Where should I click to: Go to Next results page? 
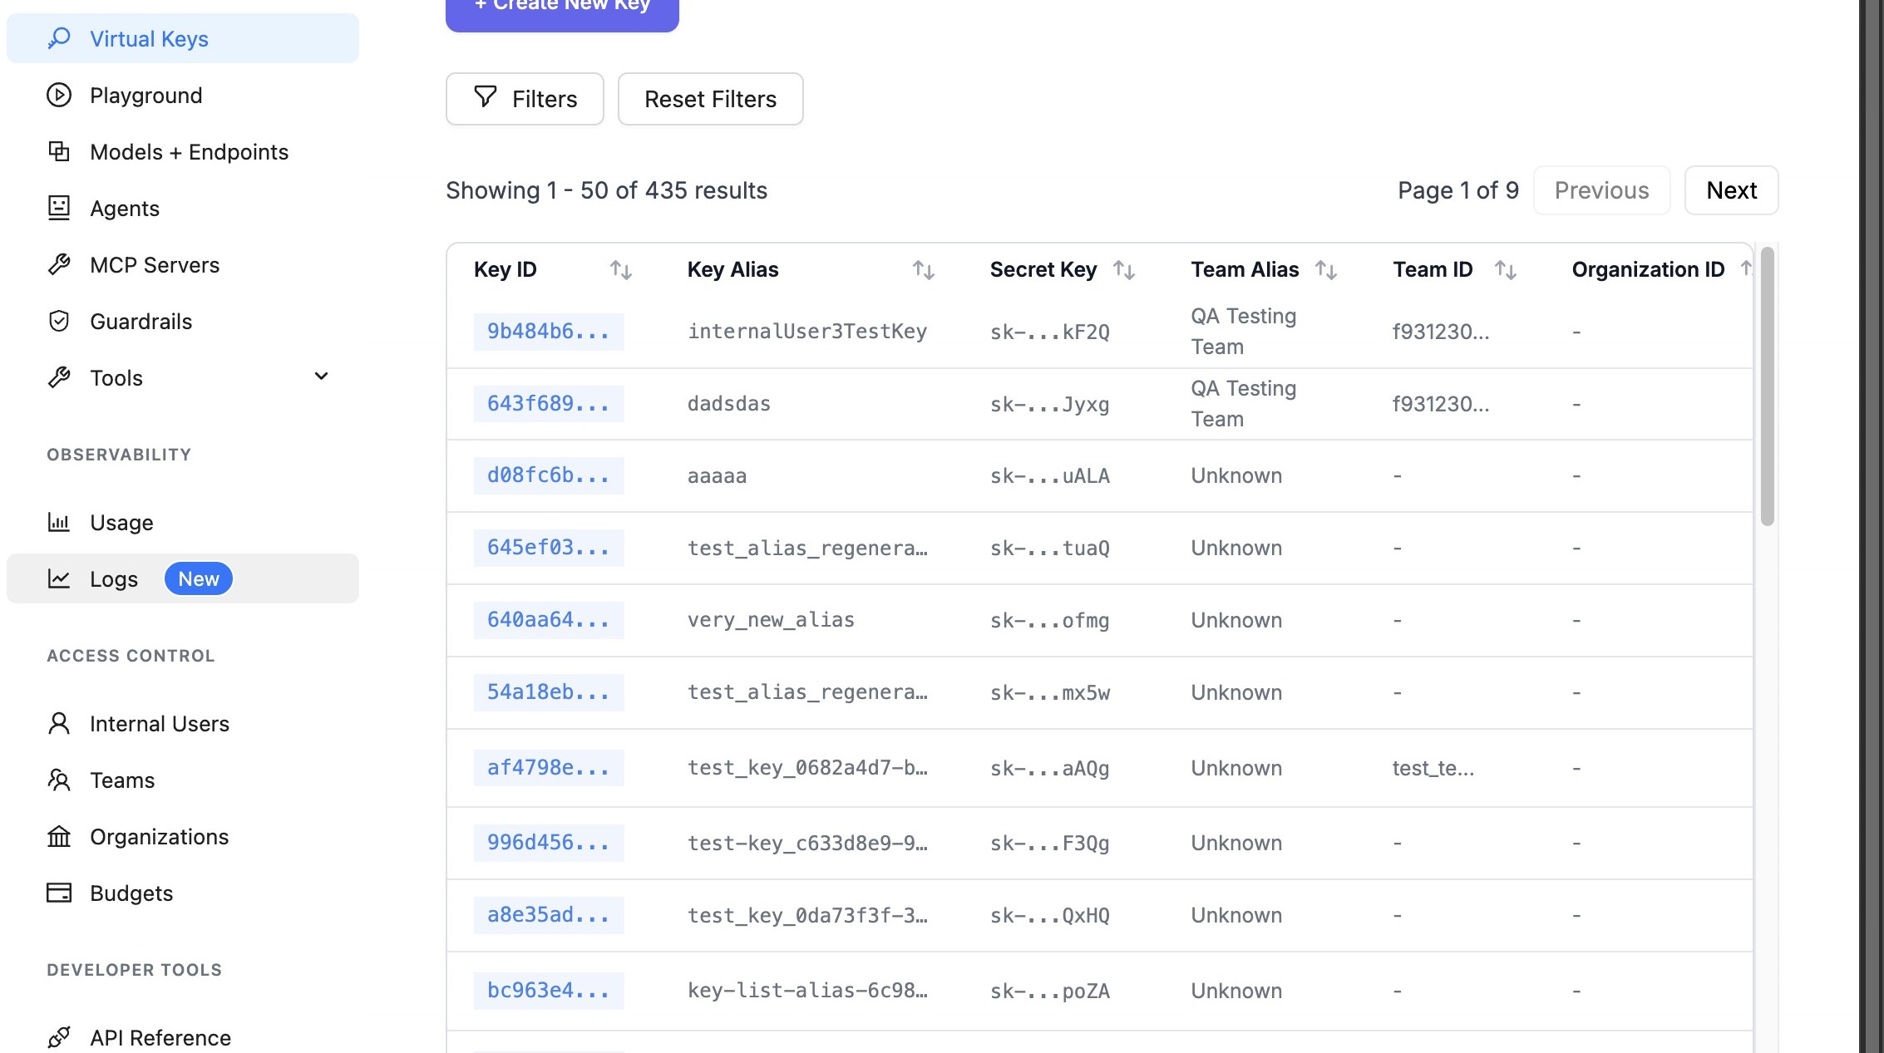click(1731, 190)
